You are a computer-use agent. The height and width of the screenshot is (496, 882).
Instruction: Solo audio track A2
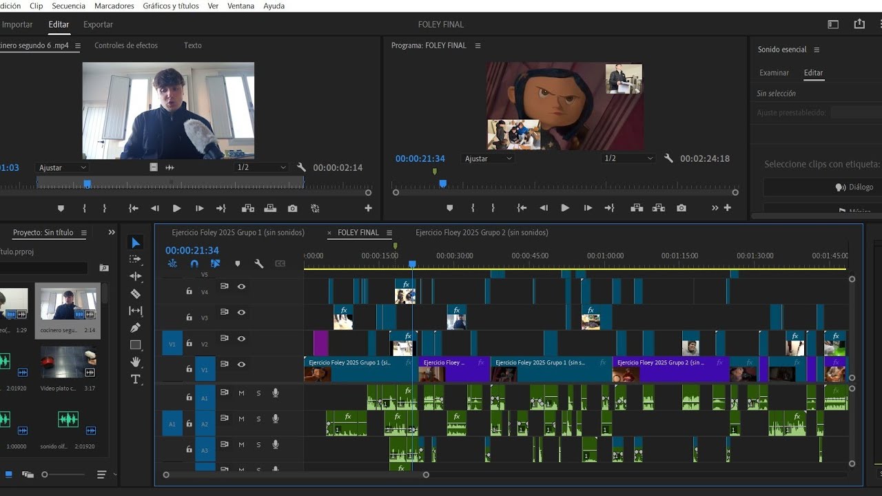259,419
